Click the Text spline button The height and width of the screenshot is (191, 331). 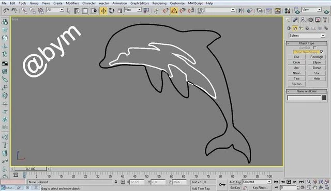[296, 78]
